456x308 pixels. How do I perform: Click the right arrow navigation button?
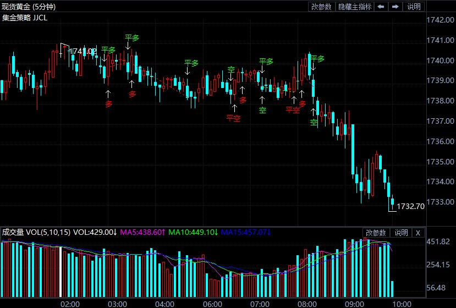[x=395, y=7]
